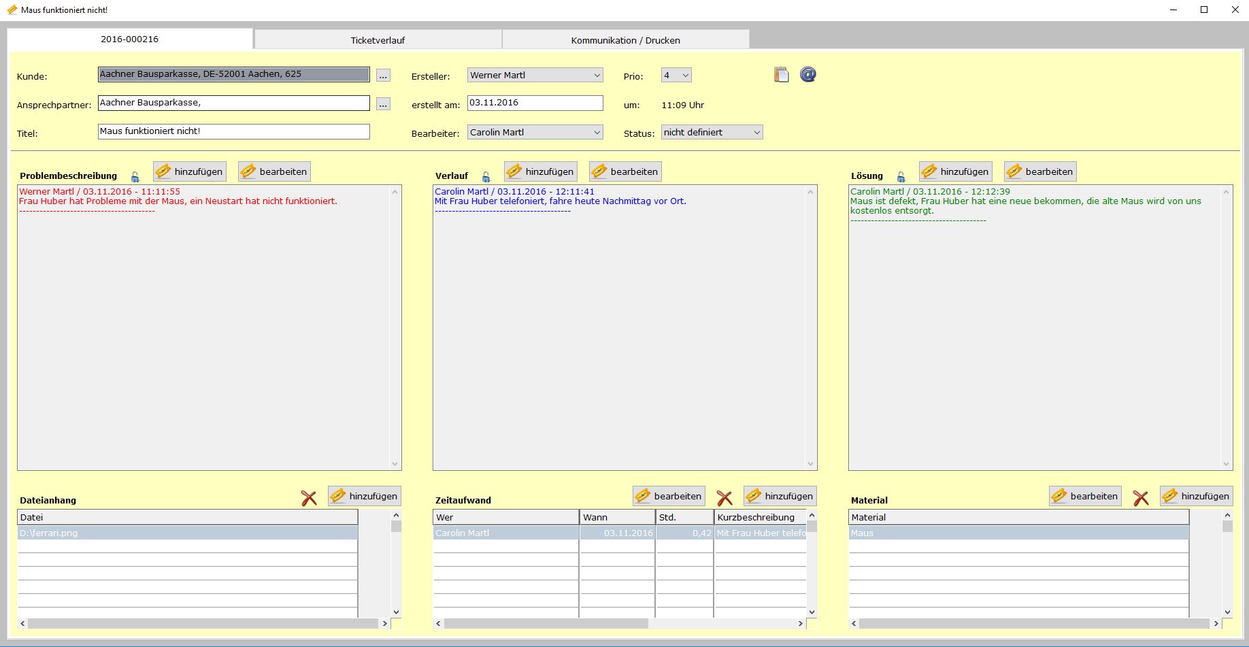Select the D:\ferrari.png attachment row

[187, 533]
